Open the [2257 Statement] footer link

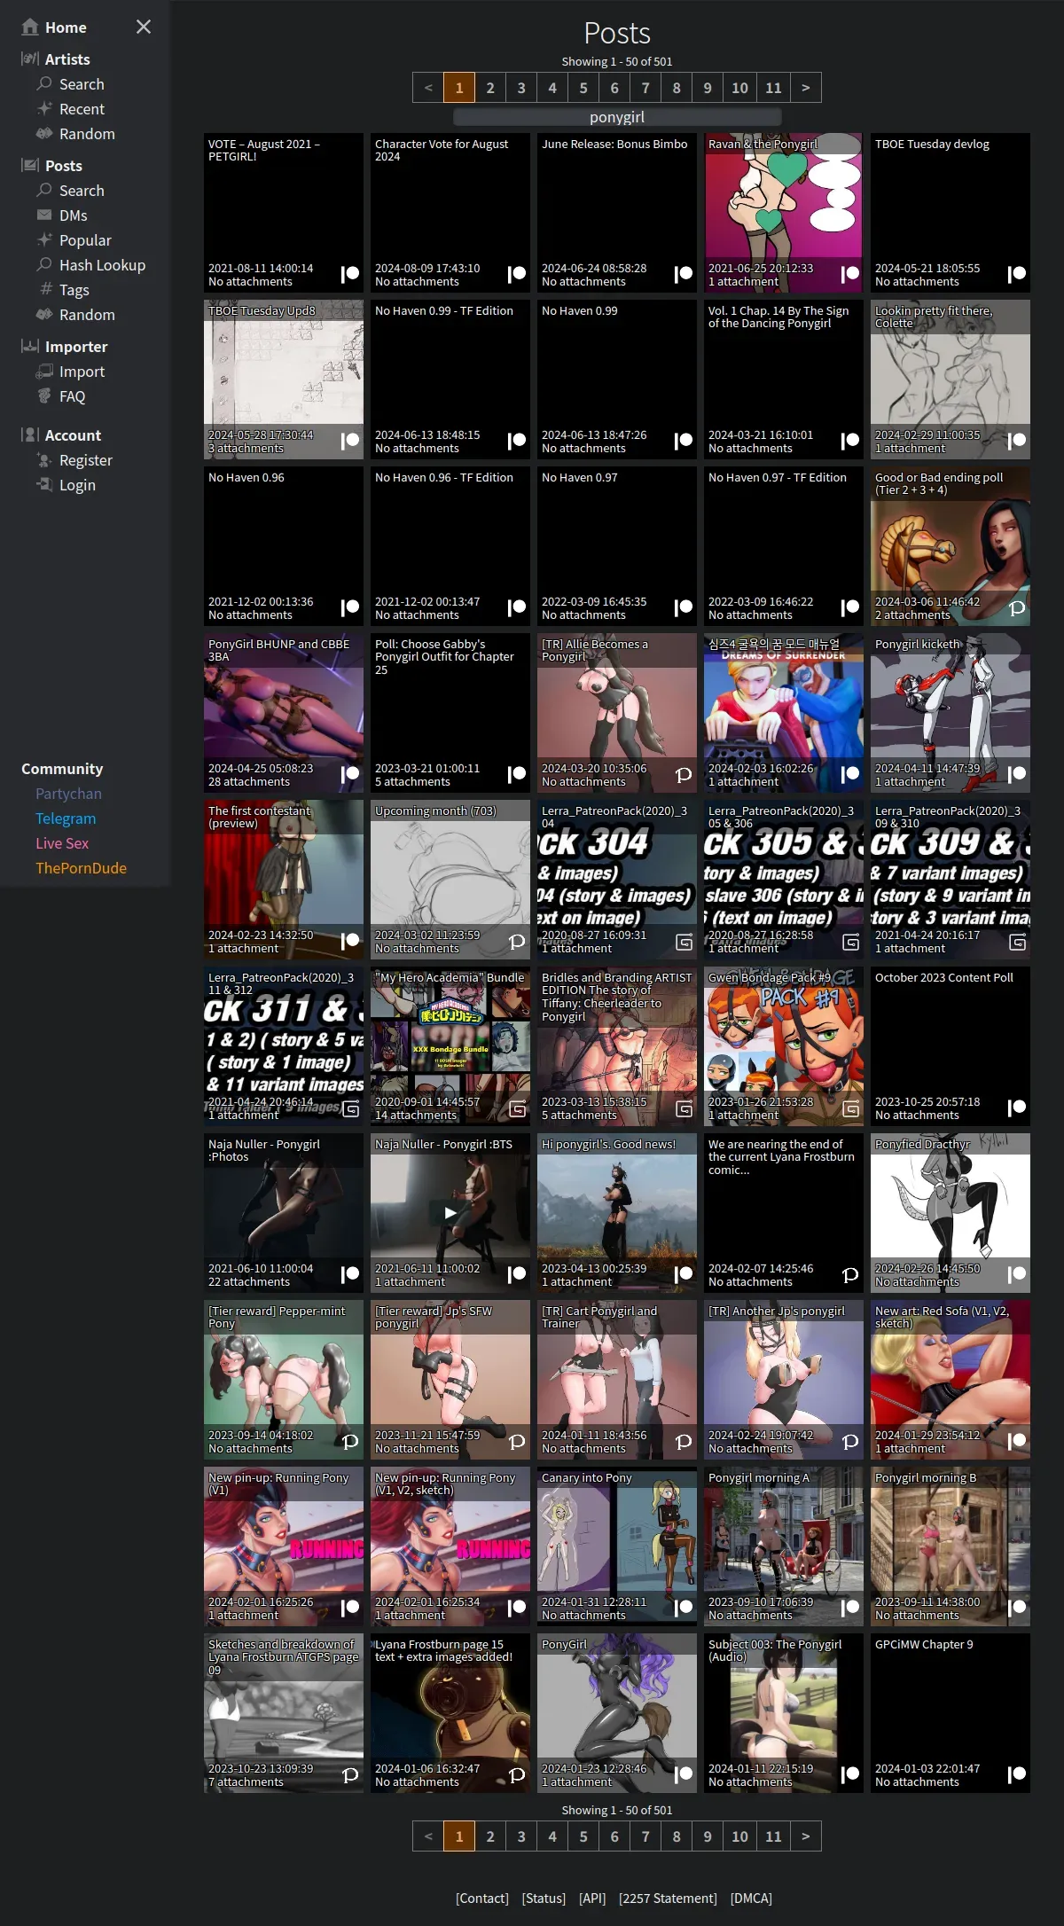(x=668, y=1899)
